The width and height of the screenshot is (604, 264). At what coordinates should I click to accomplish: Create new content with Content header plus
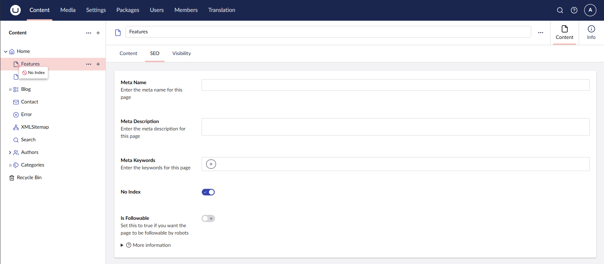[x=98, y=33]
